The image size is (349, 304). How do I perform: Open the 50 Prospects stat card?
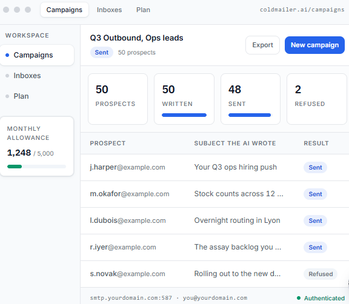click(118, 99)
